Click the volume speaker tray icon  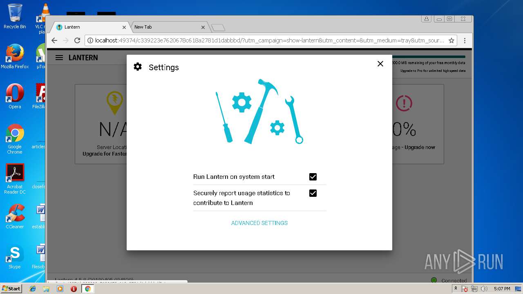tap(484, 289)
